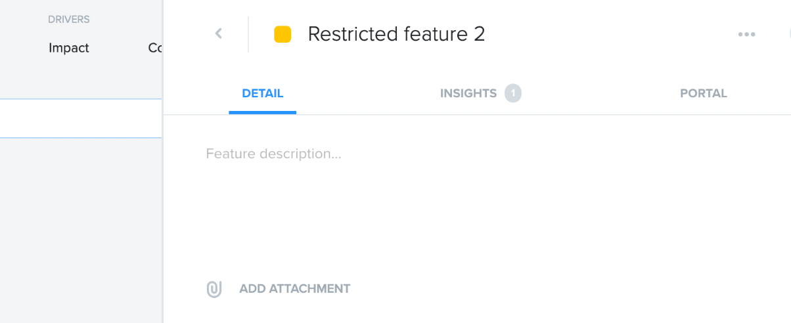
Task: Go to the PORTAL tab
Action: click(704, 93)
